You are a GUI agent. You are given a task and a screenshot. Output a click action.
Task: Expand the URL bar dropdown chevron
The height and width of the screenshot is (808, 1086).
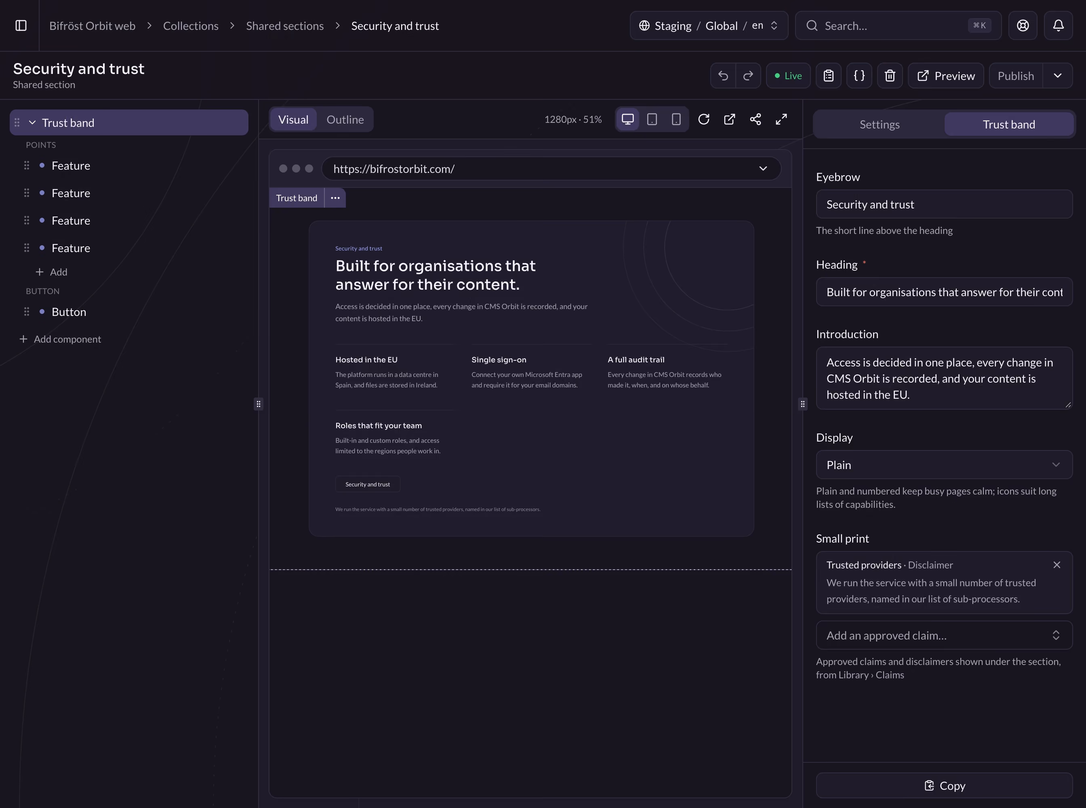[763, 168]
